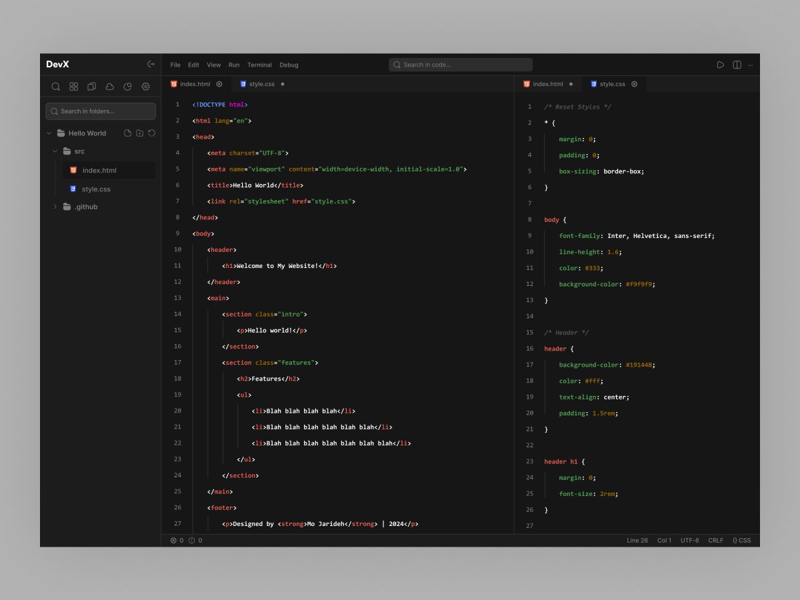Image resolution: width=800 pixels, height=600 pixels.
Task: Click the logout icon beside DevX
Action: (x=151, y=65)
